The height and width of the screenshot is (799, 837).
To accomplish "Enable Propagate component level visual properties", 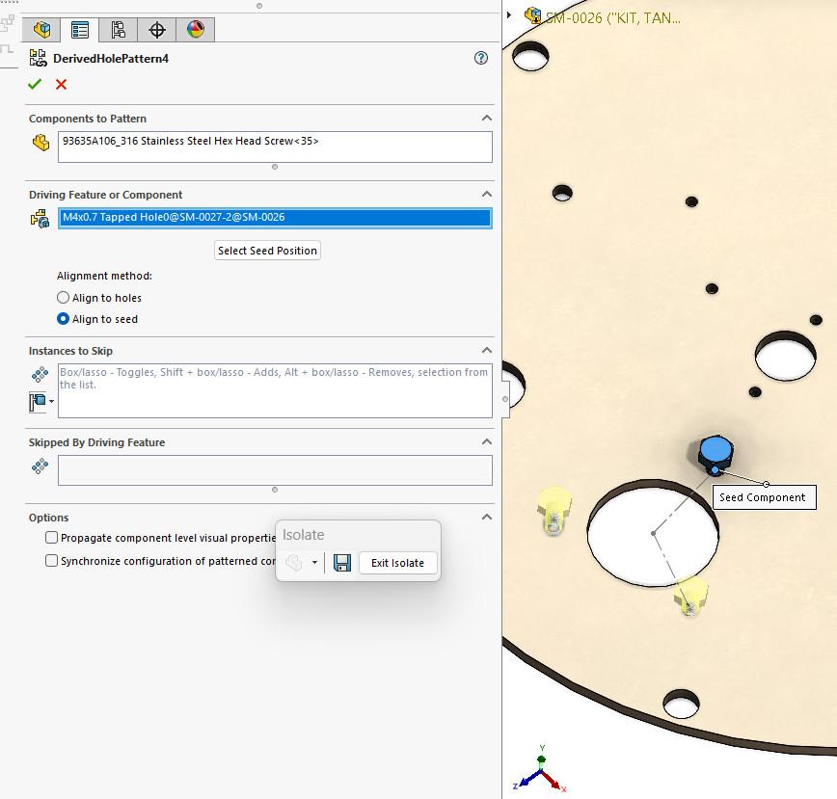I will pos(52,538).
